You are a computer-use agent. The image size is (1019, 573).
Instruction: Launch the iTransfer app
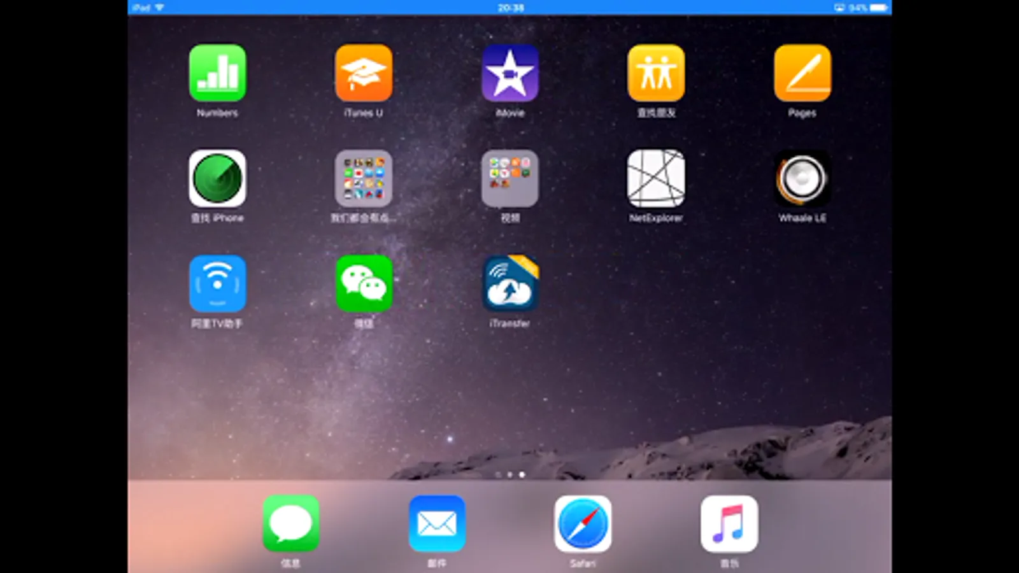(510, 284)
